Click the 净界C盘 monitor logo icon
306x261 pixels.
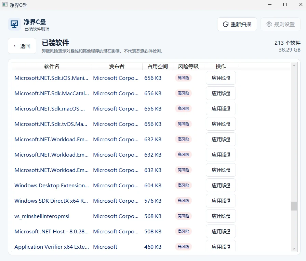(x=14, y=24)
